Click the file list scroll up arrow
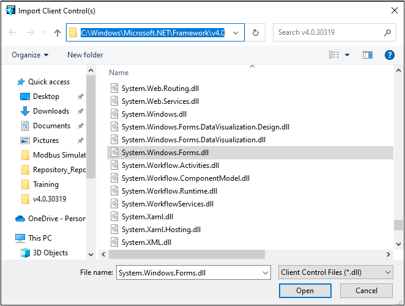405x306 pixels. pos(398,71)
